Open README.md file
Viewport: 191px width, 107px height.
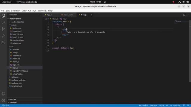pyautogui.click(x=17, y=86)
